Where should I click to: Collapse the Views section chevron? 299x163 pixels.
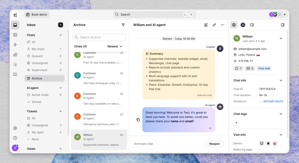(60, 149)
